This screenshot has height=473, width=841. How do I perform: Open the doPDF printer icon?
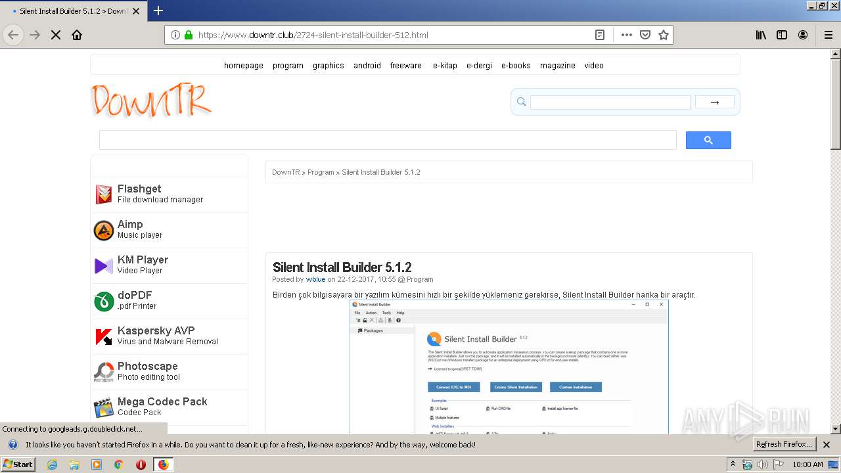(x=104, y=301)
